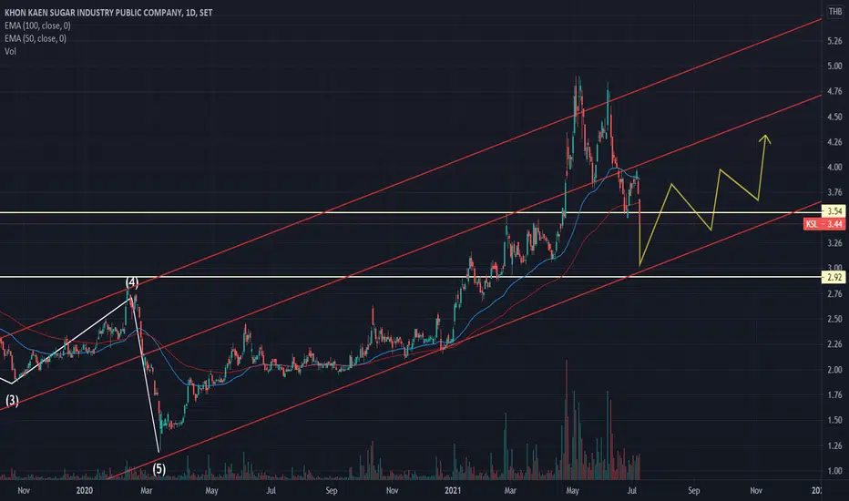Click the 5.00 price axis value
The image size is (849, 501).
(834, 66)
